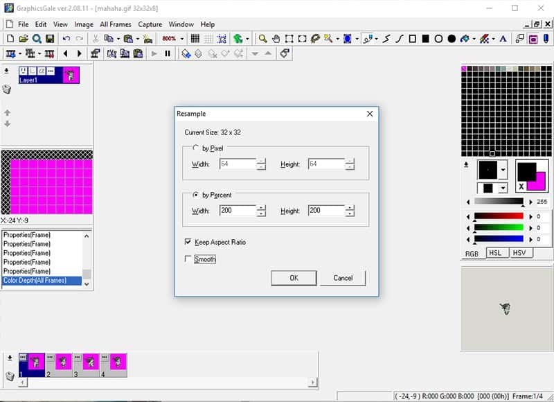554x402 pixels.
Task: Toggle the grid display icon
Action: pyautogui.click(x=195, y=39)
